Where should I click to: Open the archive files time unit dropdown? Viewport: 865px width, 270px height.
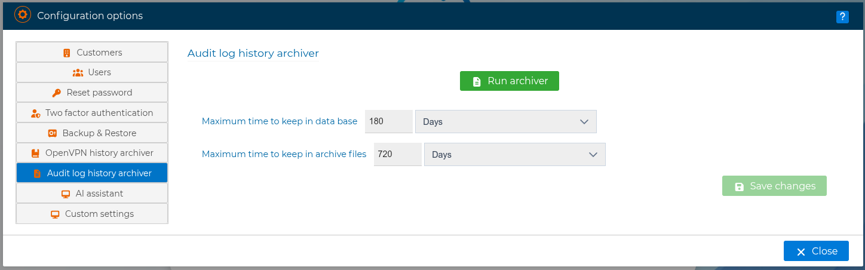[514, 154]
